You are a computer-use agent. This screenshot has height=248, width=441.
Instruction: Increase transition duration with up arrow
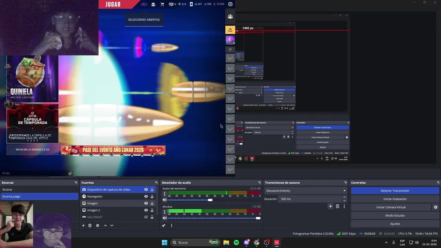[344, 197]
